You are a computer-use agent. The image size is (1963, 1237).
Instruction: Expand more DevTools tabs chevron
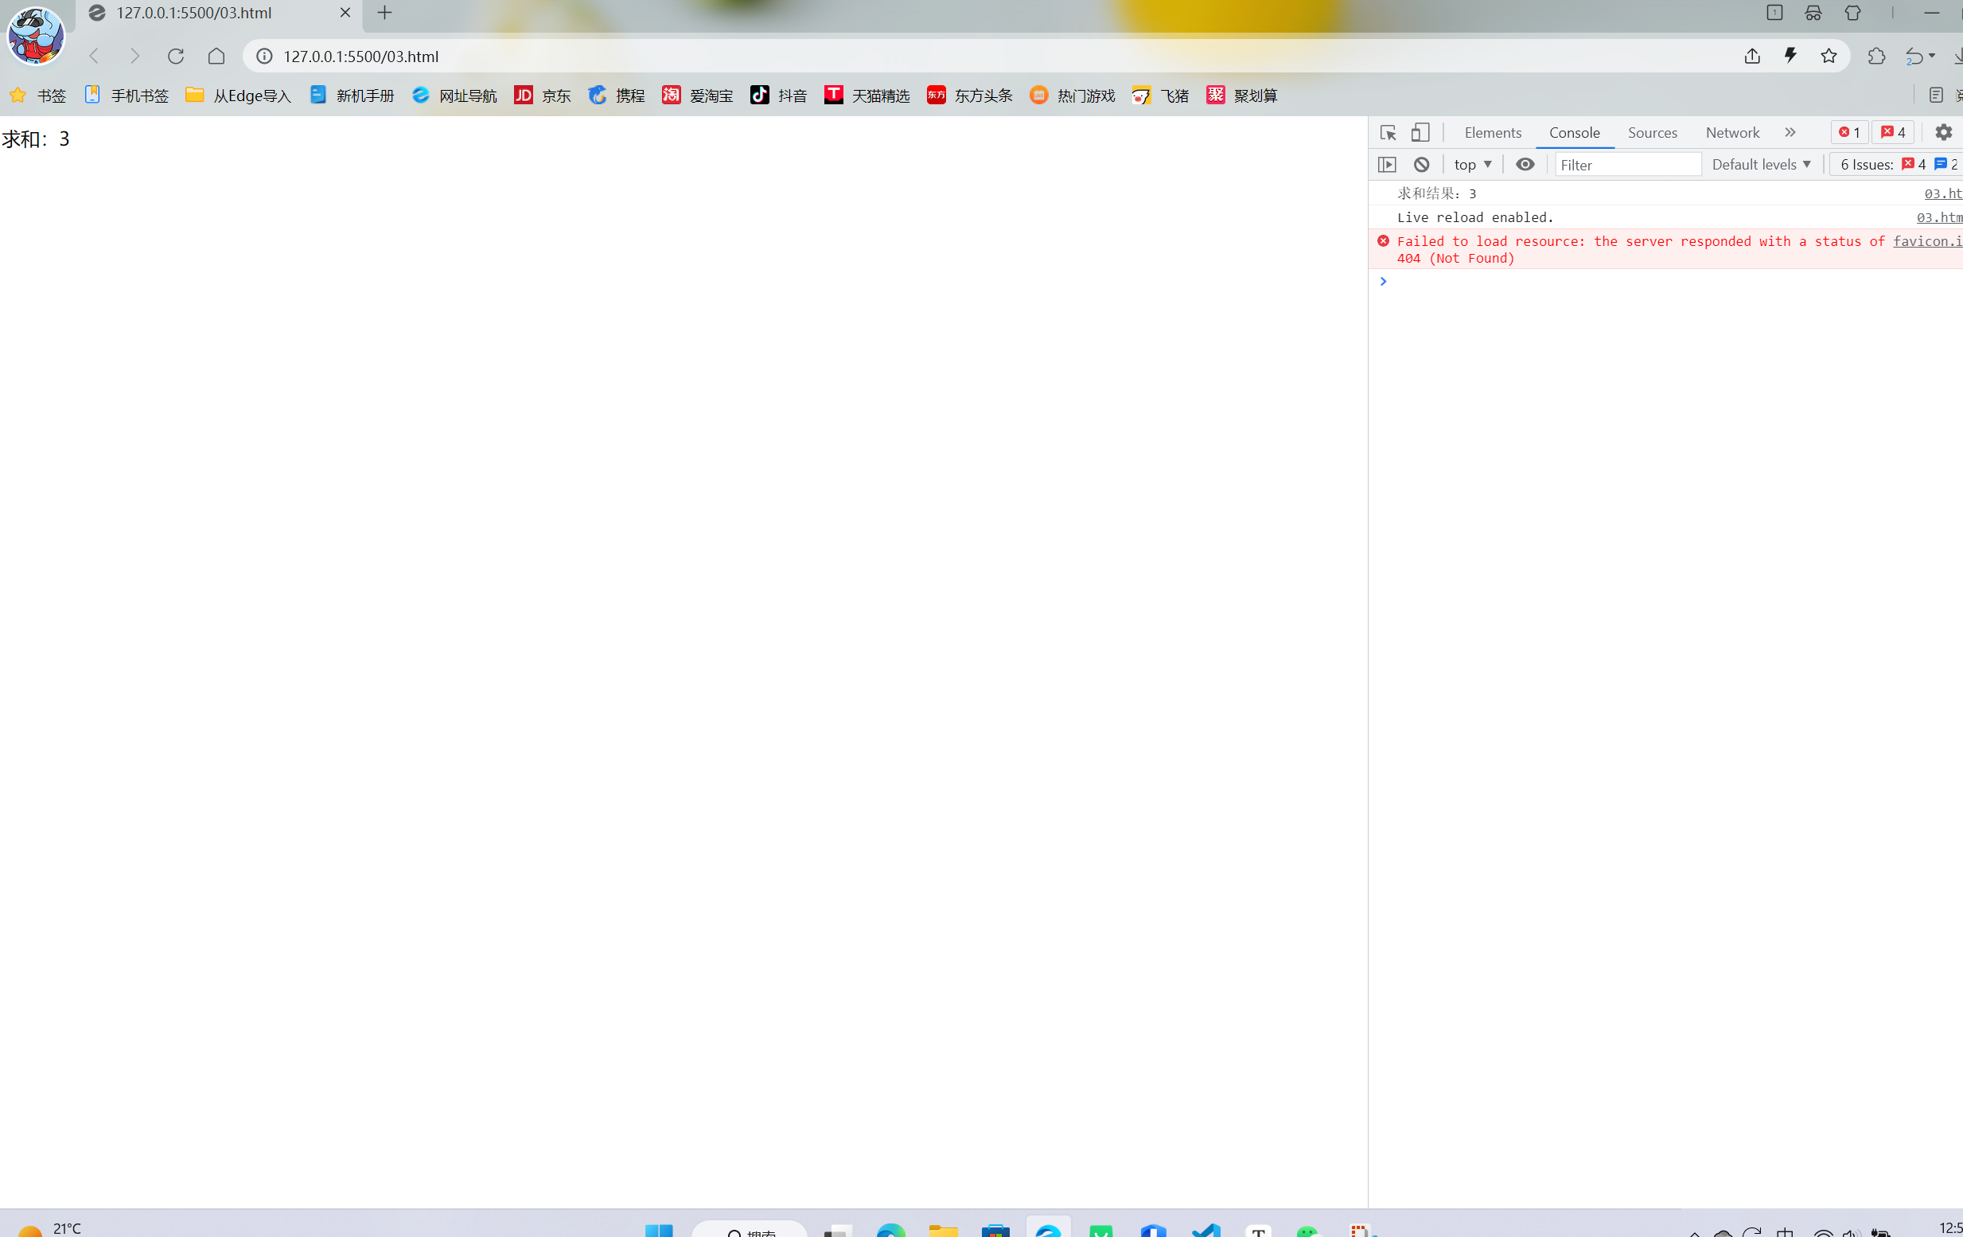[1790, 132]
